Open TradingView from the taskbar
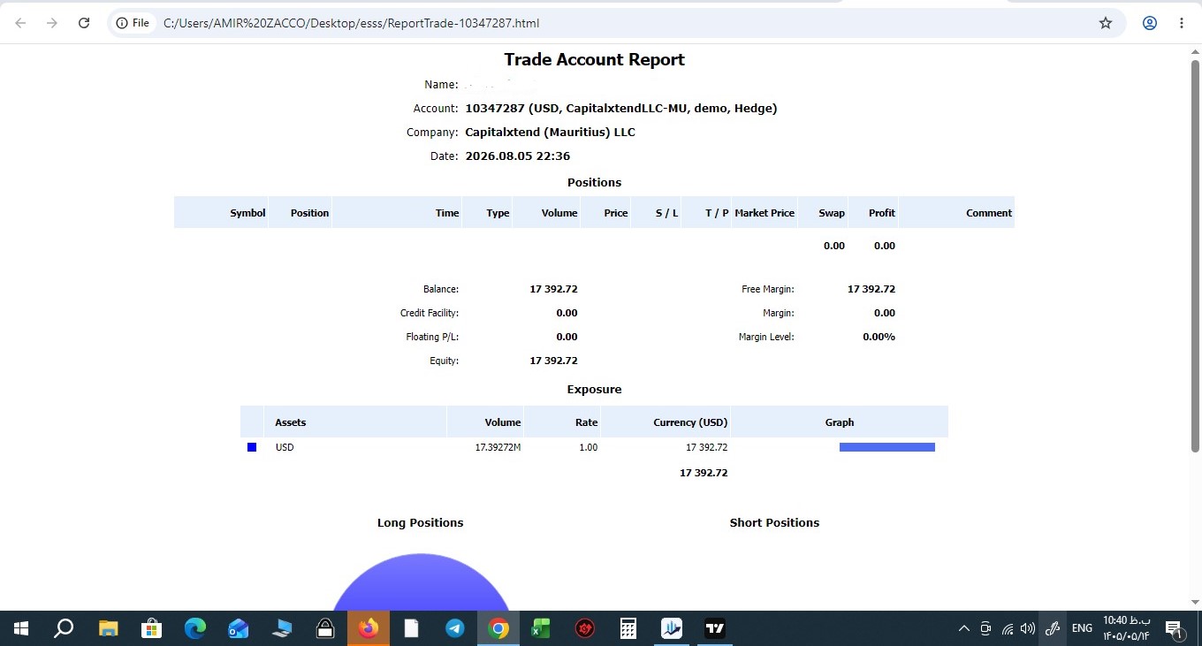 pyautogui.click(x=714, y=628)
